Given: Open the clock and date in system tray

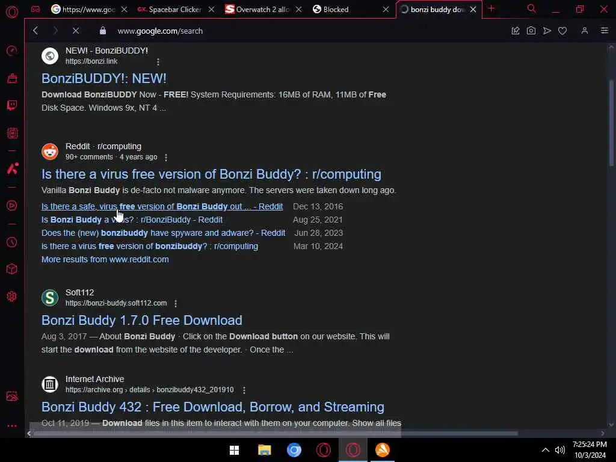Looking at the screenshot, I should pyautogui.click(x=590, y=450).
